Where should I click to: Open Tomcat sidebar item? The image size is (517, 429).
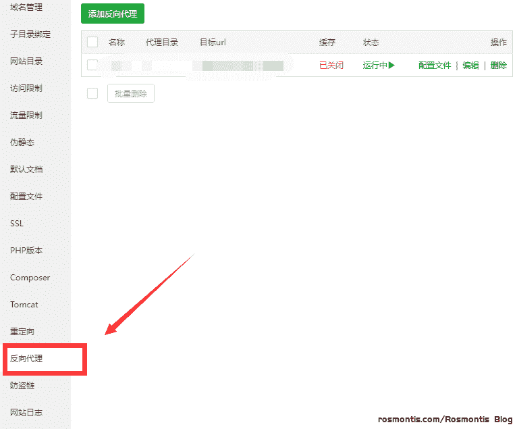24,305
